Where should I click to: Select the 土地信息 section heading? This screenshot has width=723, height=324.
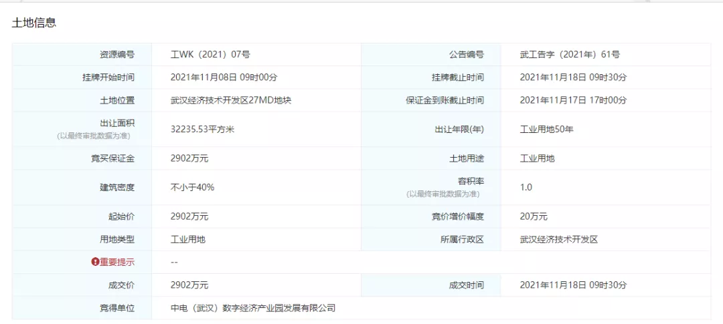33,23
